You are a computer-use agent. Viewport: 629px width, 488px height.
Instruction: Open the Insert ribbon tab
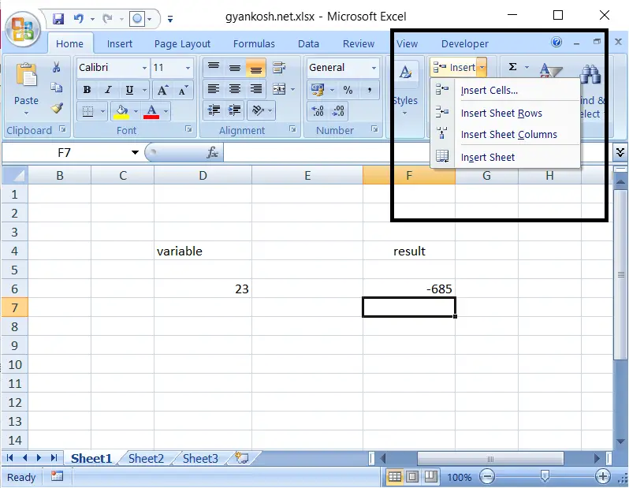tap(120, 43)
